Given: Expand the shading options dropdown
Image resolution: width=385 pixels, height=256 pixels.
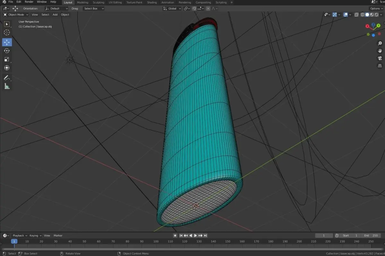Looking at the screenshot, I should 381,14.
